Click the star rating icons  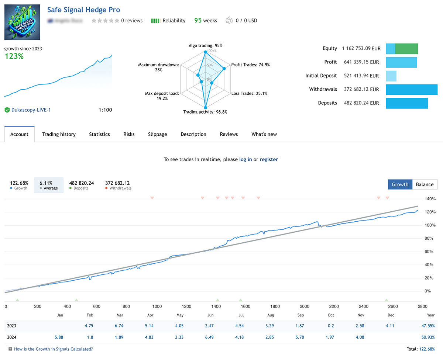pos(105,21)
